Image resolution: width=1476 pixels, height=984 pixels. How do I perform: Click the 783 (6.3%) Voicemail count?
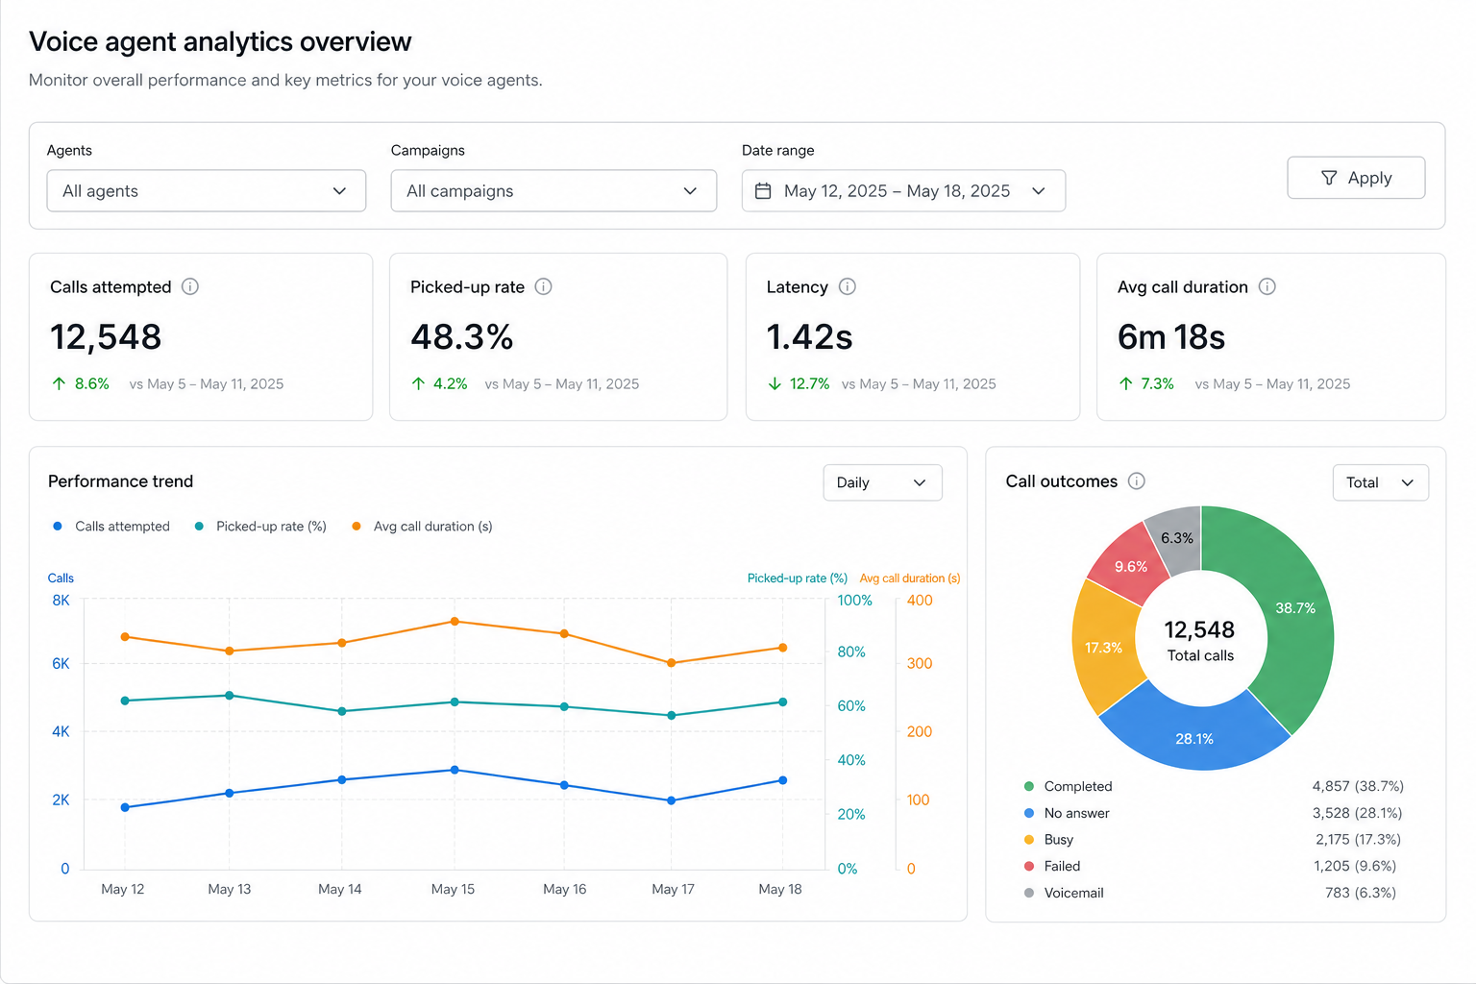pos(1361,893)
